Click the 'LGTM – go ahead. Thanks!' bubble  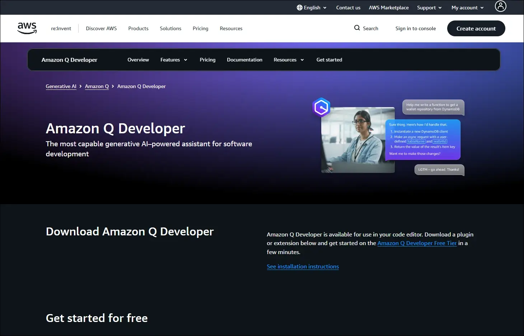[x=439, y=170]
